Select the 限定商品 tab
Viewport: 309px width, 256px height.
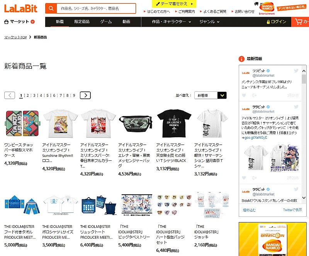(x=82, y=22)
